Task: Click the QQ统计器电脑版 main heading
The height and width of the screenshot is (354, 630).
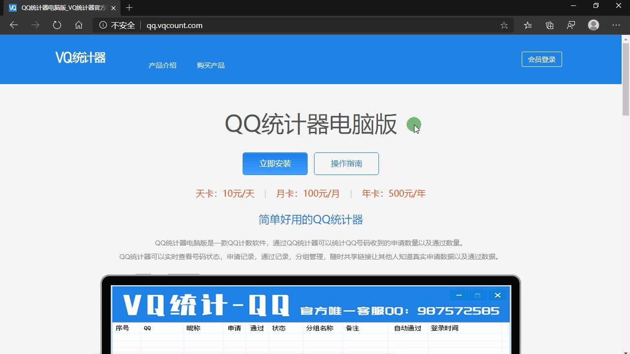Action: click(311, 124)
